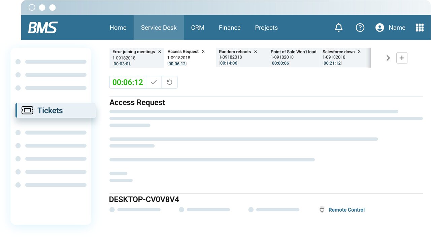
Task: Open the Finance menu
Action: (x=230, y=28)
